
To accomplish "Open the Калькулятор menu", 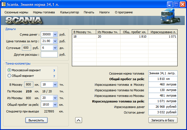I will coord(70,12).
